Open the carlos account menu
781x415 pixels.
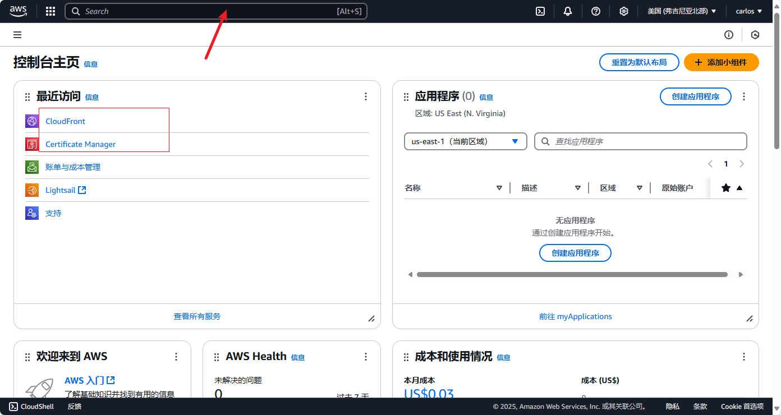749,11
